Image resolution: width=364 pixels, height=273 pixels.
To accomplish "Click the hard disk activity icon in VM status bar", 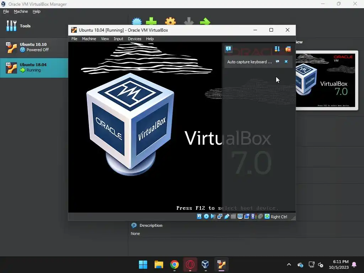I will (199, 216).
